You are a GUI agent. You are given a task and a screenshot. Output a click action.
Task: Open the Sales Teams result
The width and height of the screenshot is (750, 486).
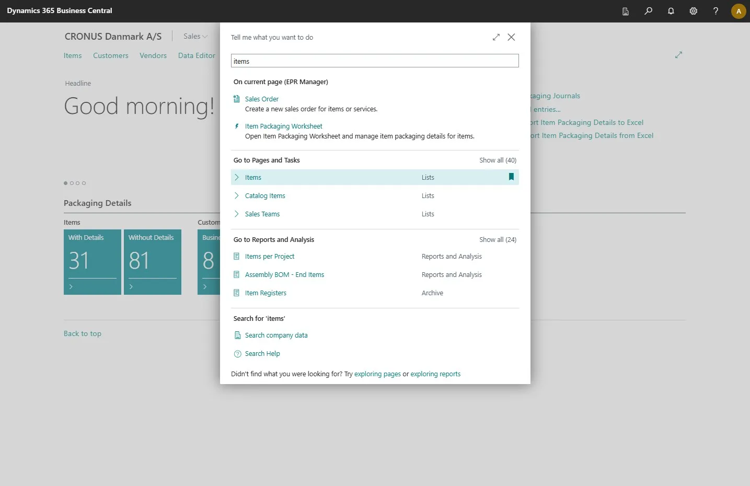click(x=262, y=214)
